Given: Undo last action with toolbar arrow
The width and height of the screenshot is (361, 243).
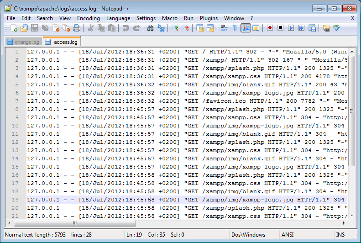Looking at the screenshot, I should coord(126,28).
